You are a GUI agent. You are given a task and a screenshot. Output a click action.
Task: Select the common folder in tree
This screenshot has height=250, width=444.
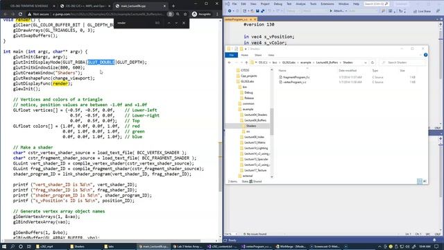pos(248,103)
